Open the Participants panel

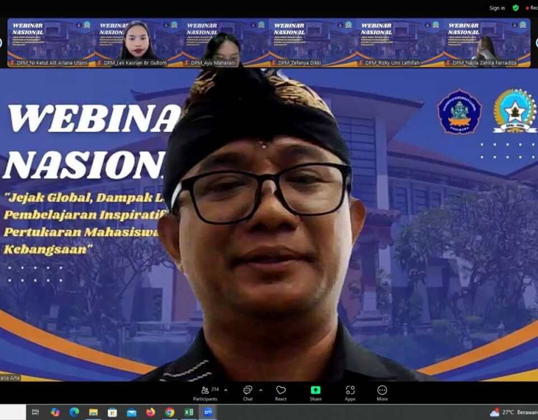point(205,393)
